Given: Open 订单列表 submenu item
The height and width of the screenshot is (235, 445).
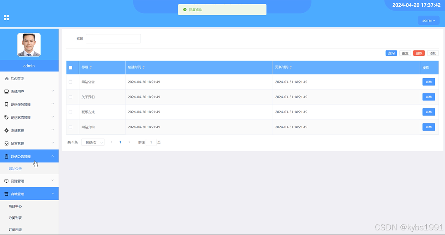Looking at the screenshot, I should [29, 229].
